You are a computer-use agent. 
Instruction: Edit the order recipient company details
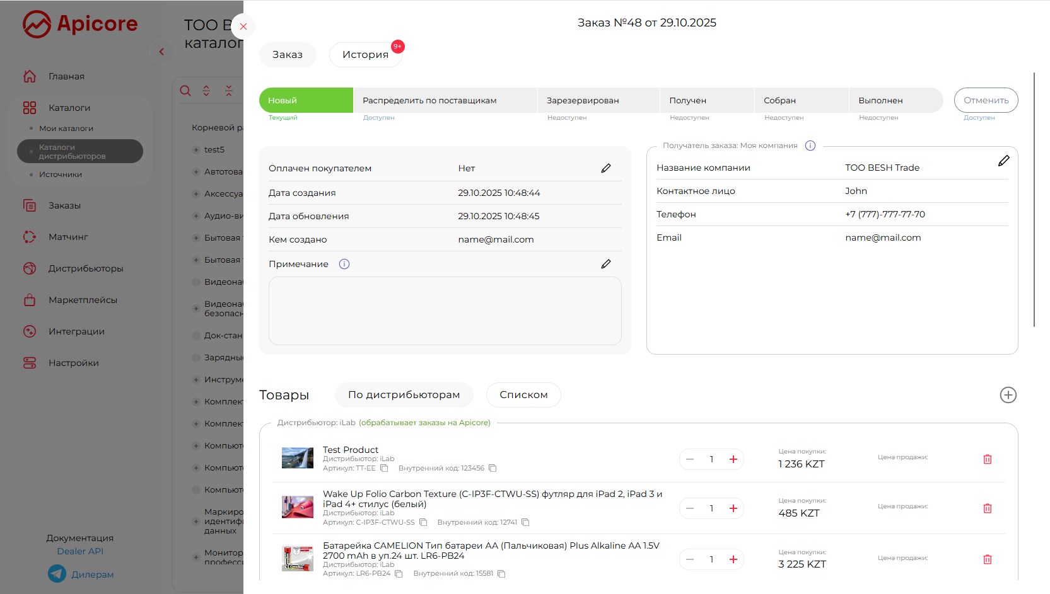[x=1003, y=161]
